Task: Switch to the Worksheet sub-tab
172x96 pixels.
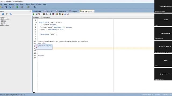Action: click(x=36, y=17)
